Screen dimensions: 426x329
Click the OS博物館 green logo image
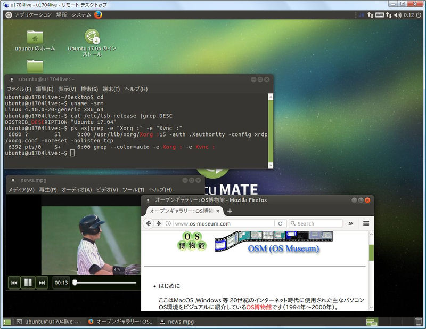(x=192, y=241)
